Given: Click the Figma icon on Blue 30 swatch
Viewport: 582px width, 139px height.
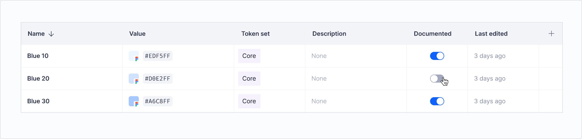Looking at the screenshot, I should point(137,104).
